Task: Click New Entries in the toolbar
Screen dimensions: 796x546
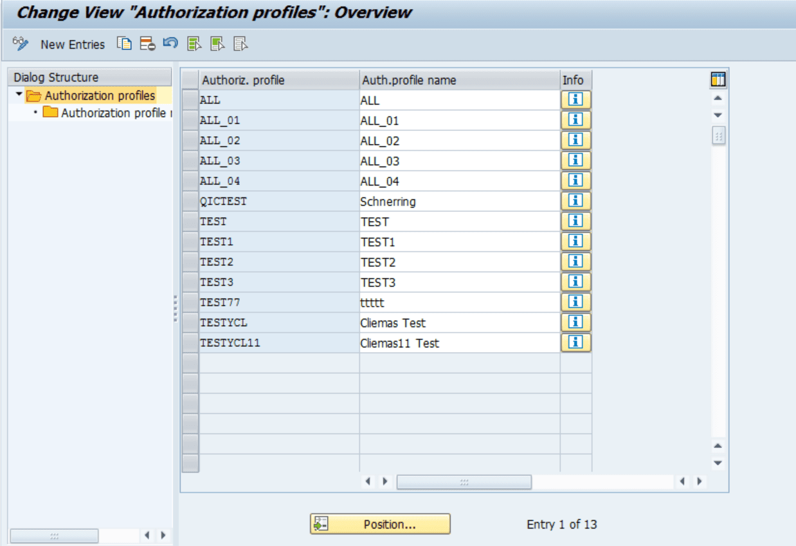Action: tap(72, 44)
